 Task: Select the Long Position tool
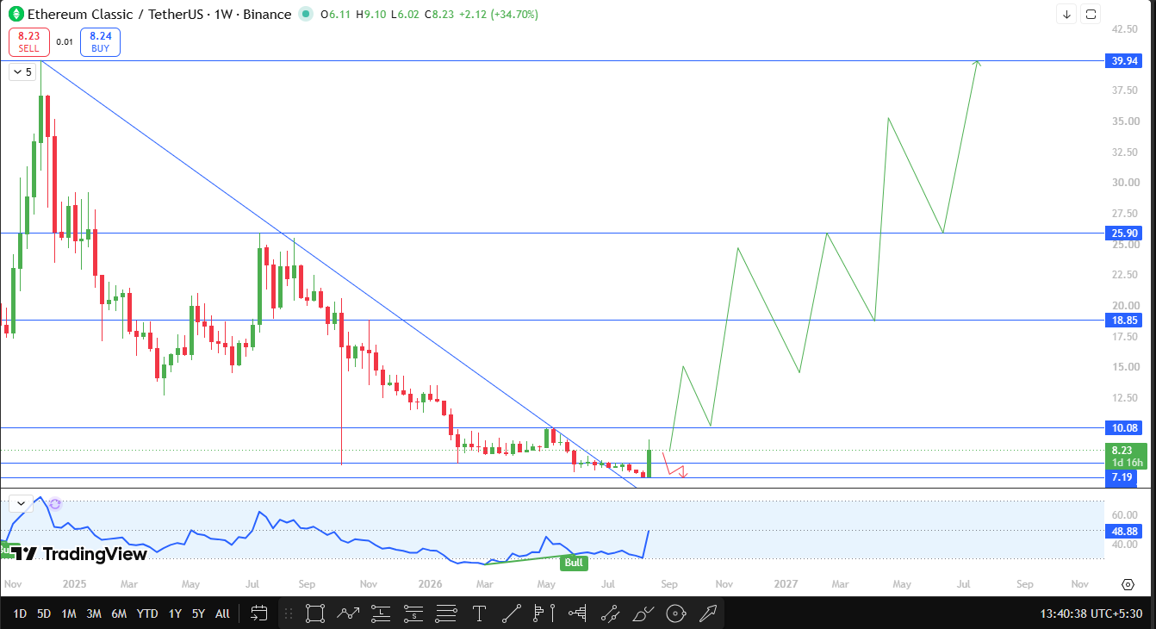pyautogui.click(x=381, y=613)
